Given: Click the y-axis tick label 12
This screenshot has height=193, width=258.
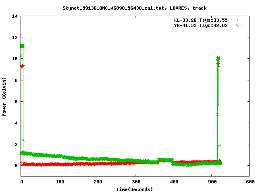Looking at the screenshot, I should (15, 37).
